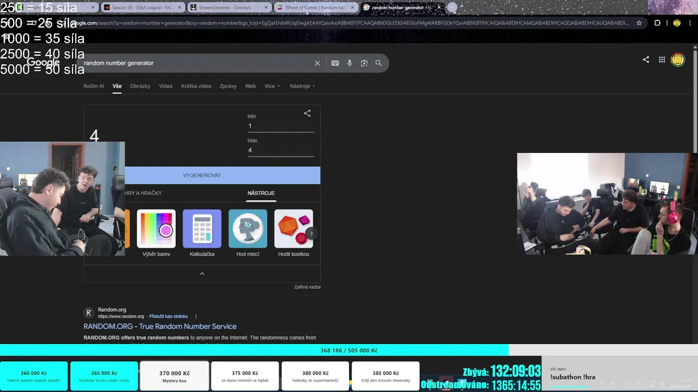Screen dimensions: 698x392
Task: Clear the search box with the X icon
Action: pyautogui.click(x=317, y=63)
